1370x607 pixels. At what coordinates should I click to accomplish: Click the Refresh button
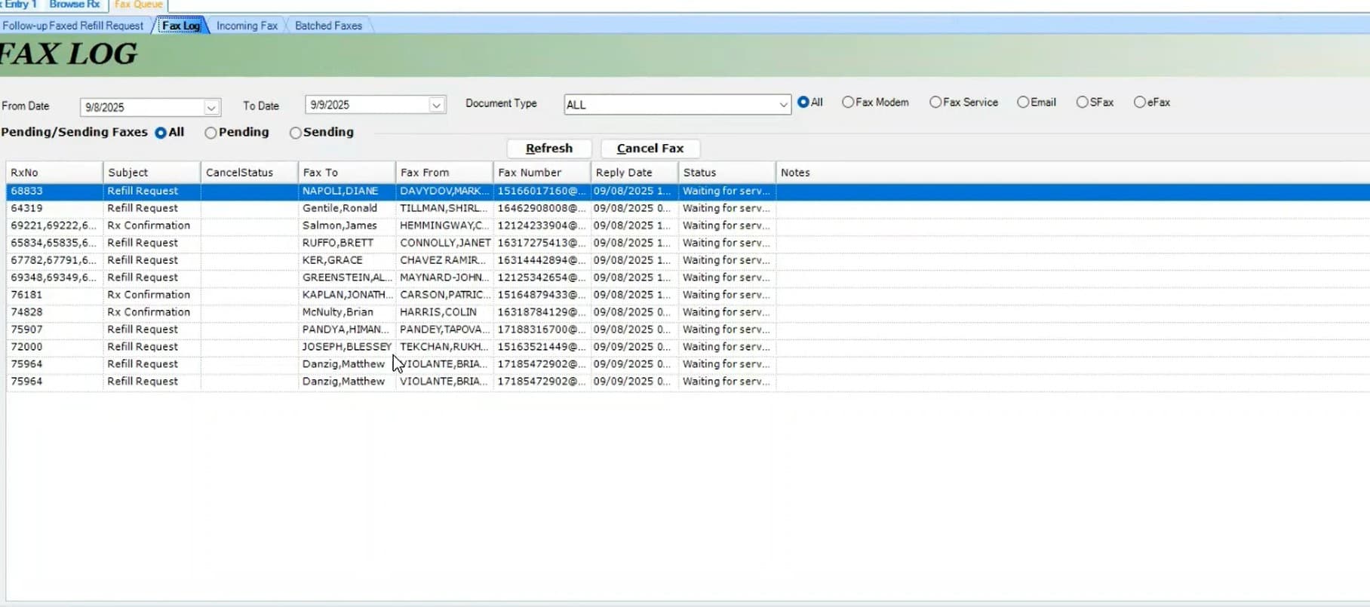click(x=549, y=149)
